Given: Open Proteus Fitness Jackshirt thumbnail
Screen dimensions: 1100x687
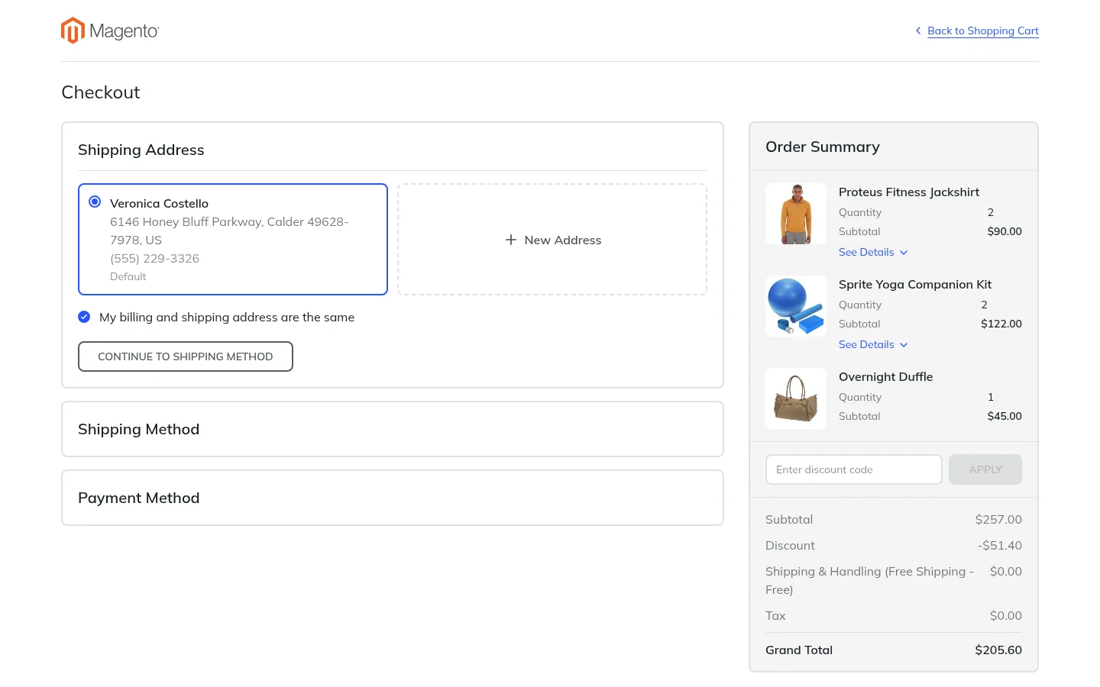Looking at the screenshot, I should pos(796,214).
